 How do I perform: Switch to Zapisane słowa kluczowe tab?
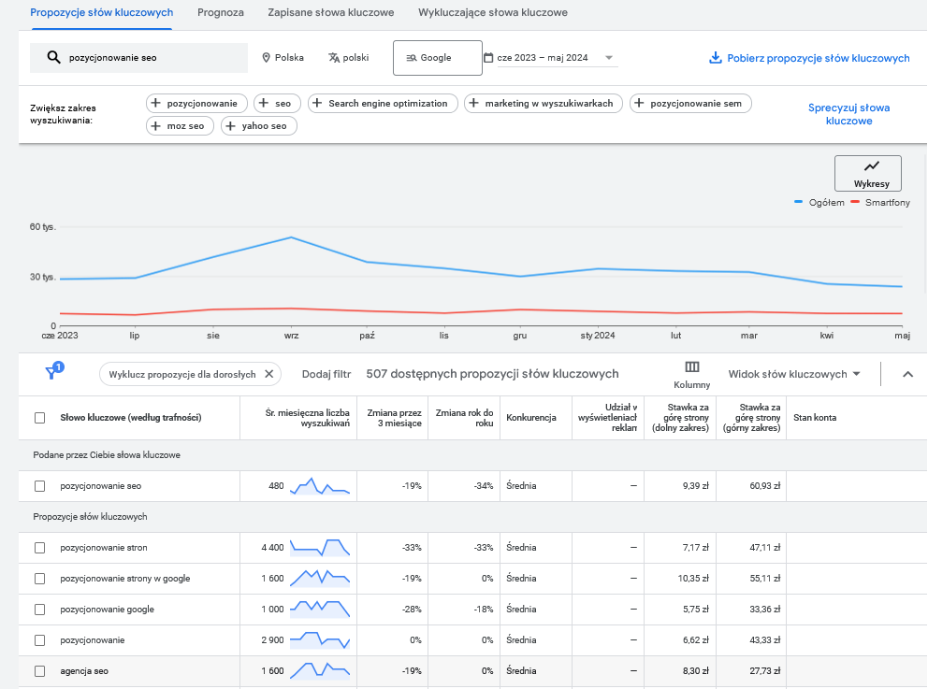(x=331, y=12)
